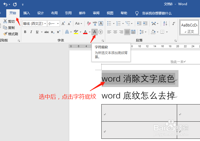Click Text Effects outlined A icon
The width and height of the screenshot is (200, 141).
[x=67, y=32]
